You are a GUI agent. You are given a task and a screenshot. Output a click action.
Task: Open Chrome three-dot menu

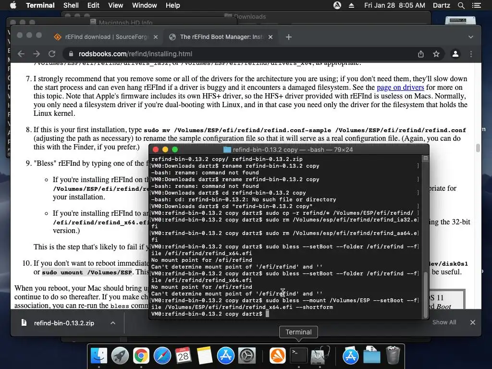click(471, 54)
